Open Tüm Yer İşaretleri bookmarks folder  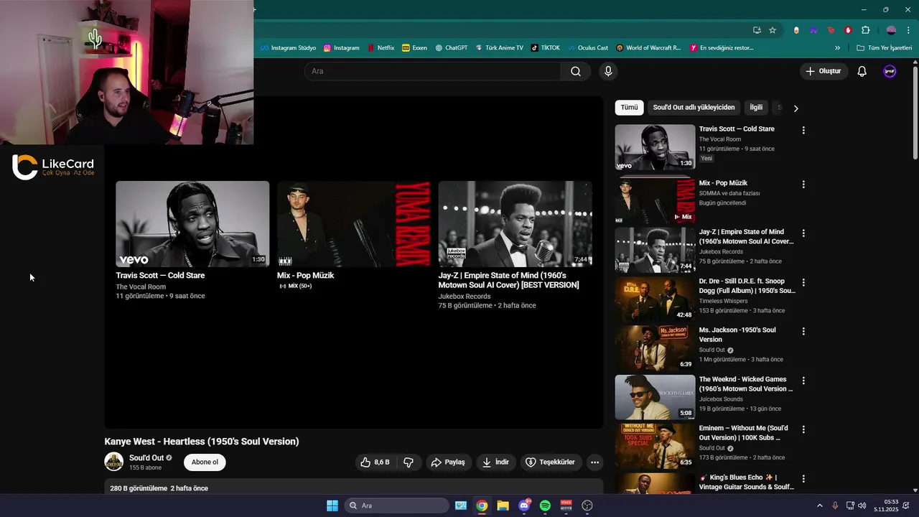(885, 48)
